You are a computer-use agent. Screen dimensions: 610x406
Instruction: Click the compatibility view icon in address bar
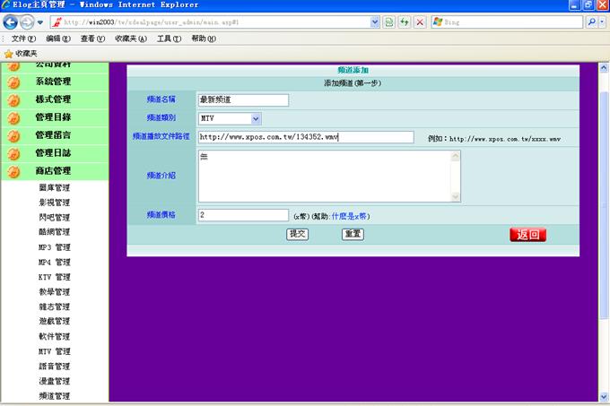click(389, 22)
